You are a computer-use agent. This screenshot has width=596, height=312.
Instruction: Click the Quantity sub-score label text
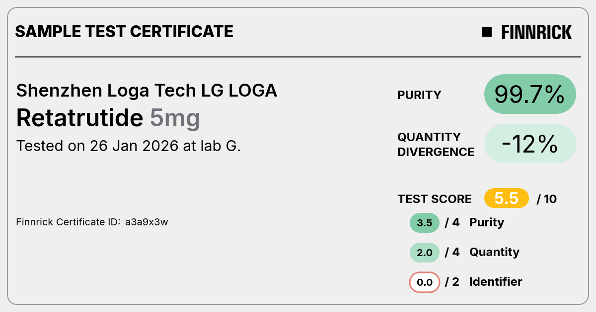pos(494,253)
